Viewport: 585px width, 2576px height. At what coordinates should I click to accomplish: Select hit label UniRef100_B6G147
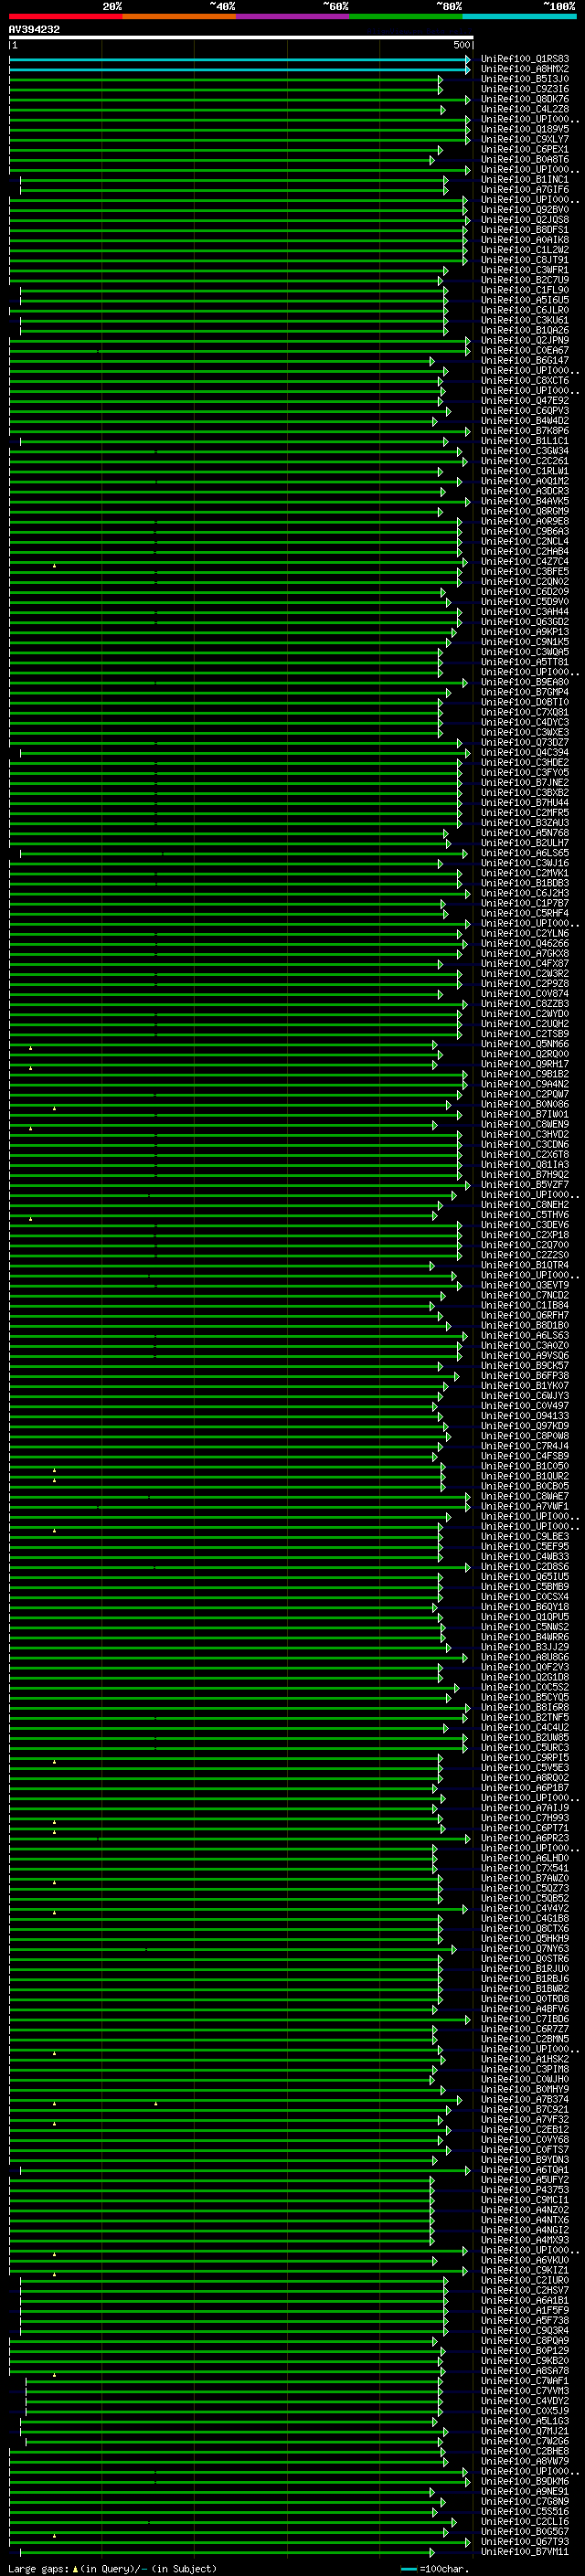pos(525,361)
